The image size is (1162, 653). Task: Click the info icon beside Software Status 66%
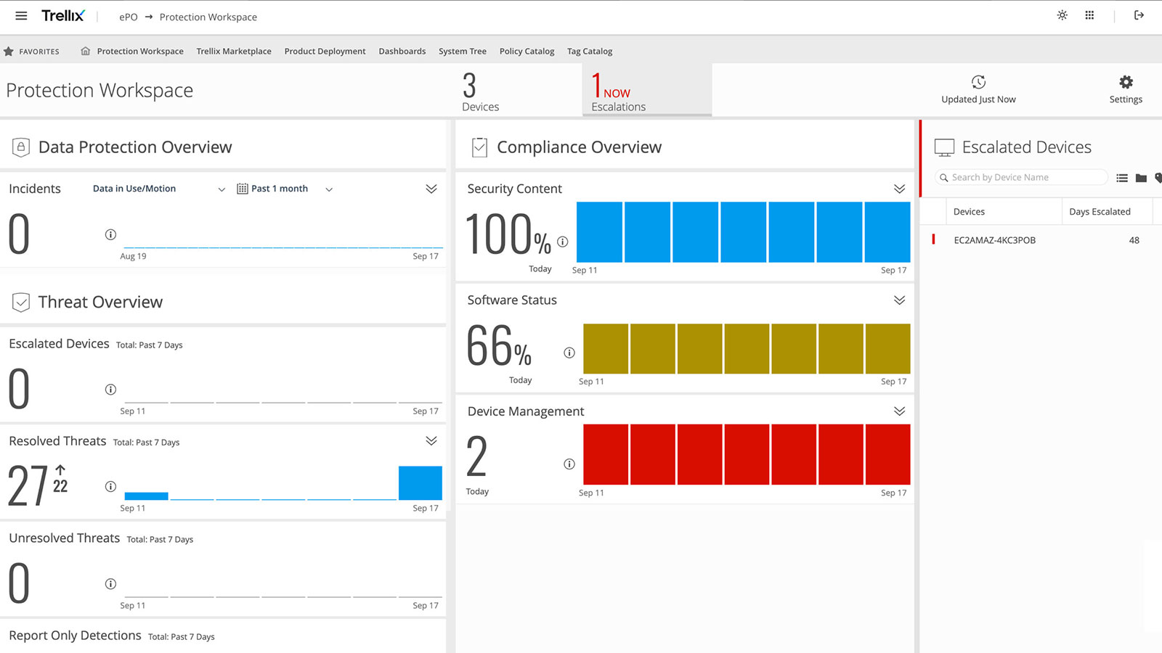pos(569,353)
